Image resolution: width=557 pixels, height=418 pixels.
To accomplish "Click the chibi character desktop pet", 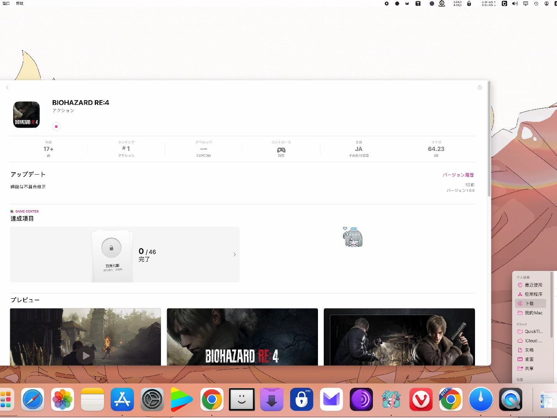I will [x=352, y=237].
